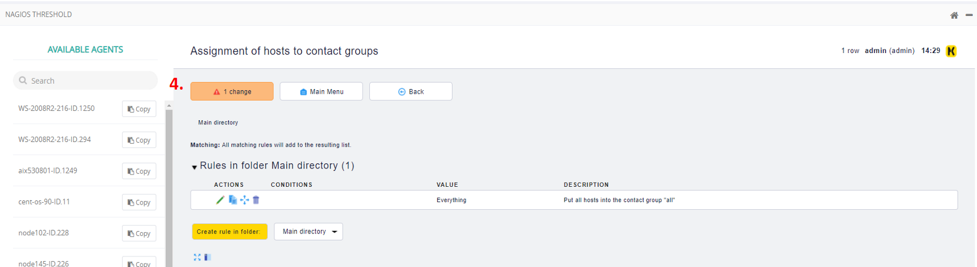Click the yellow Checkmk logo icon

pos(951,51)
